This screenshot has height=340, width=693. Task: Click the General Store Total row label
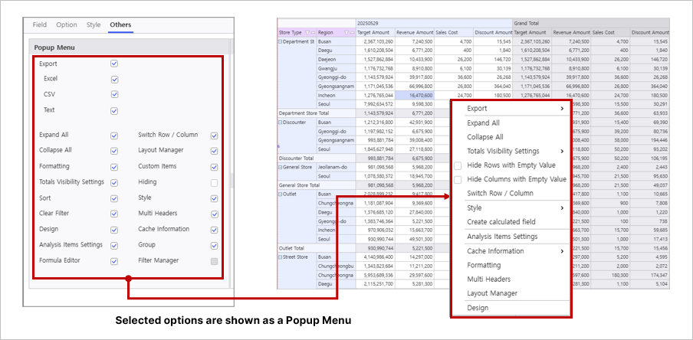pyautogui.click(x=317, y=185)
